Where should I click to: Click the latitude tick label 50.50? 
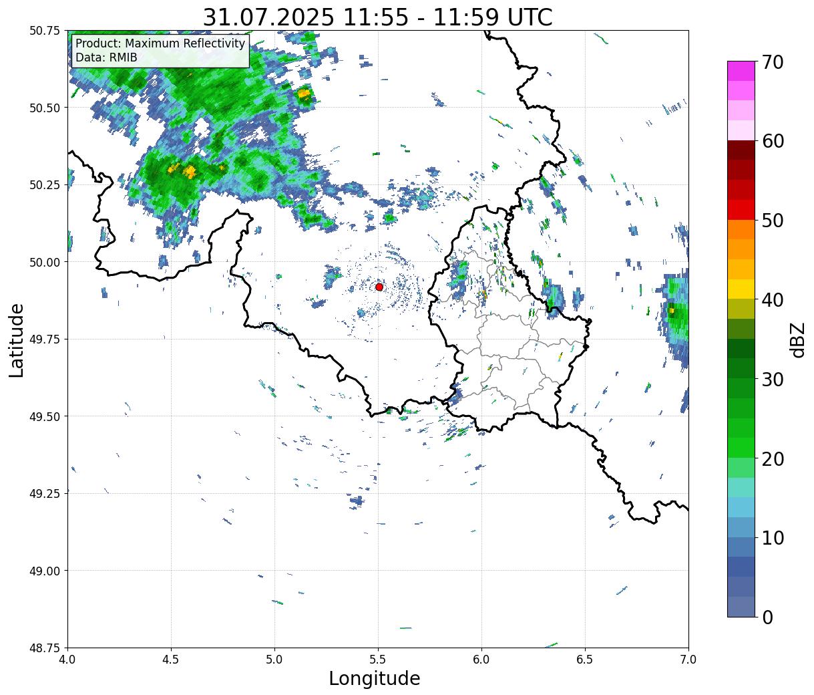point(45,108)
